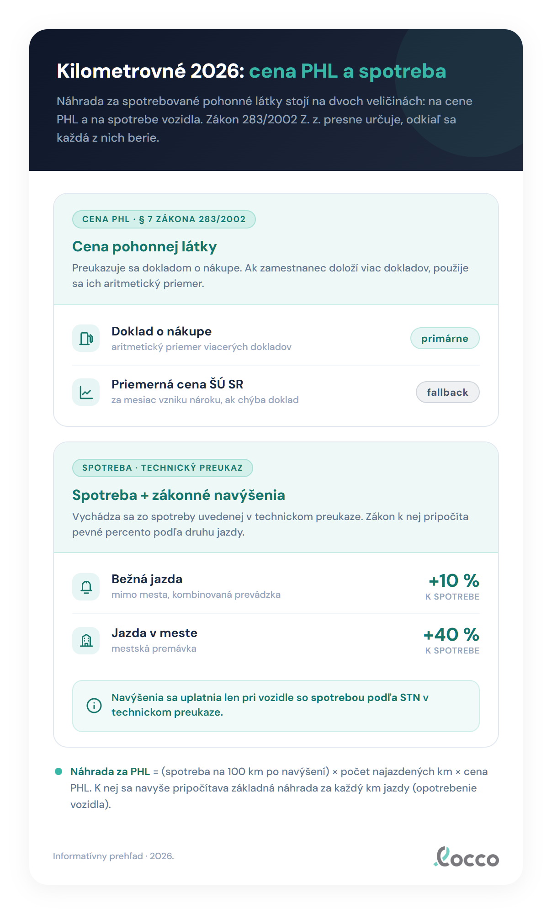Image resolution: width=552 pixels, height=914 pixels.
Task: Click the Informatívny prehľad · 2026 footer text
Action: [113, 856]
